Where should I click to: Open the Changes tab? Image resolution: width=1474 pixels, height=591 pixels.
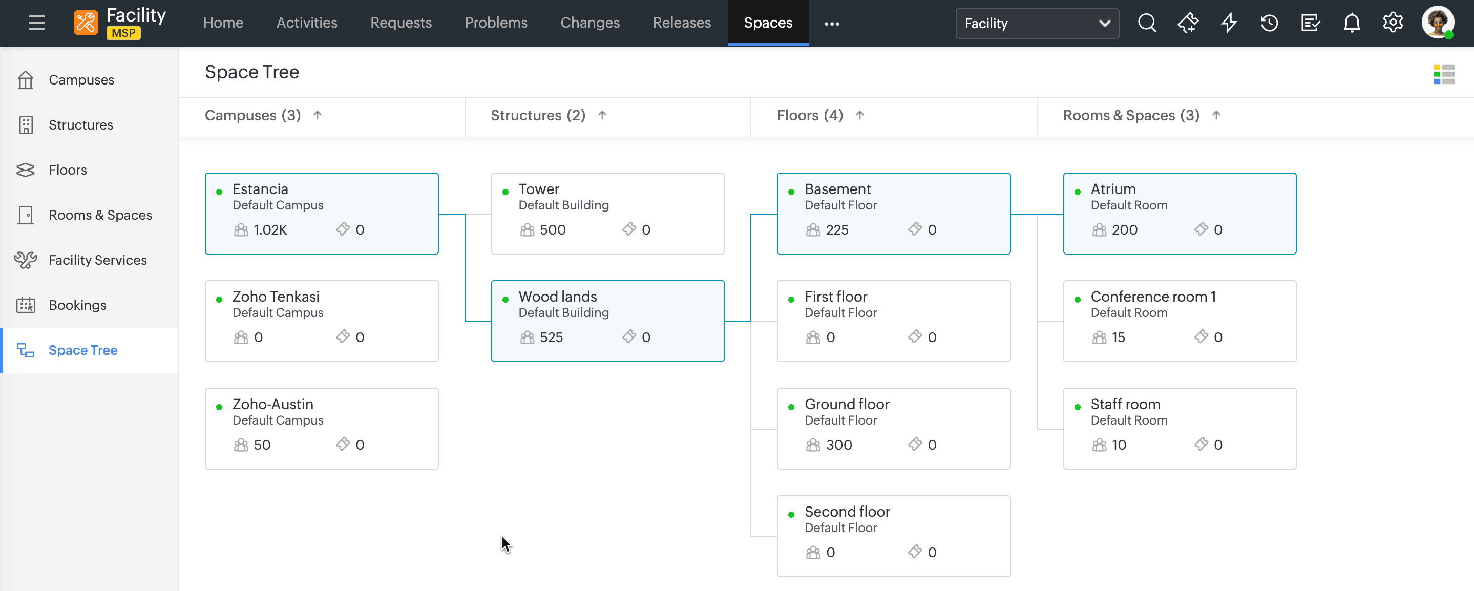[x=590, y=23]
